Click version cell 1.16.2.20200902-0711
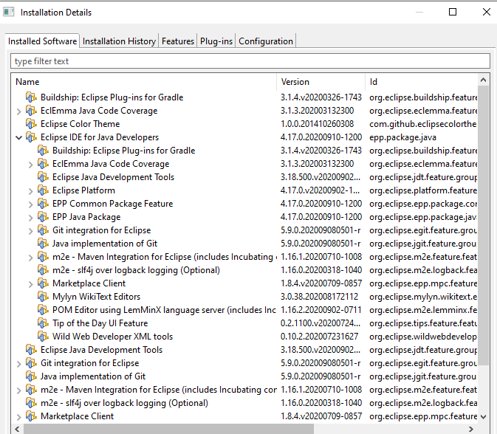497x434 pixels. point(321,310)
